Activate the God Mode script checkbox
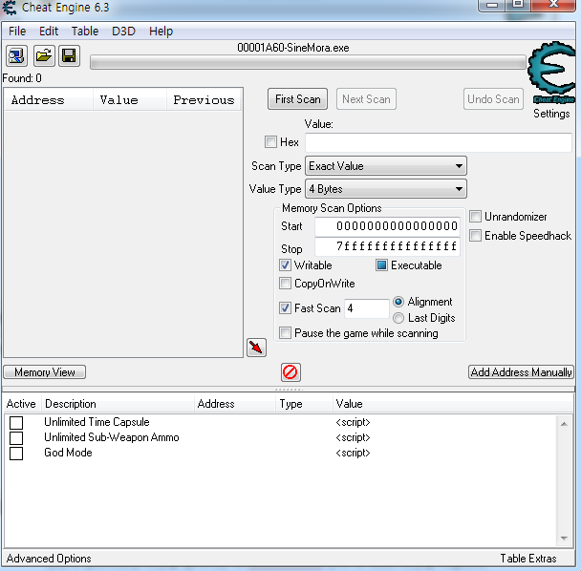The width and height of the screenshot is (581, 571). coord(16,454)
